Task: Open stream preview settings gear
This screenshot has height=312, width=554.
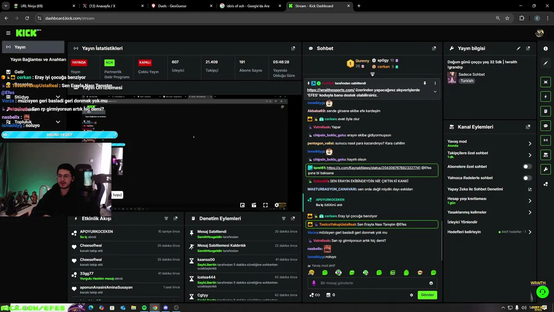Action: pos(277,205)
